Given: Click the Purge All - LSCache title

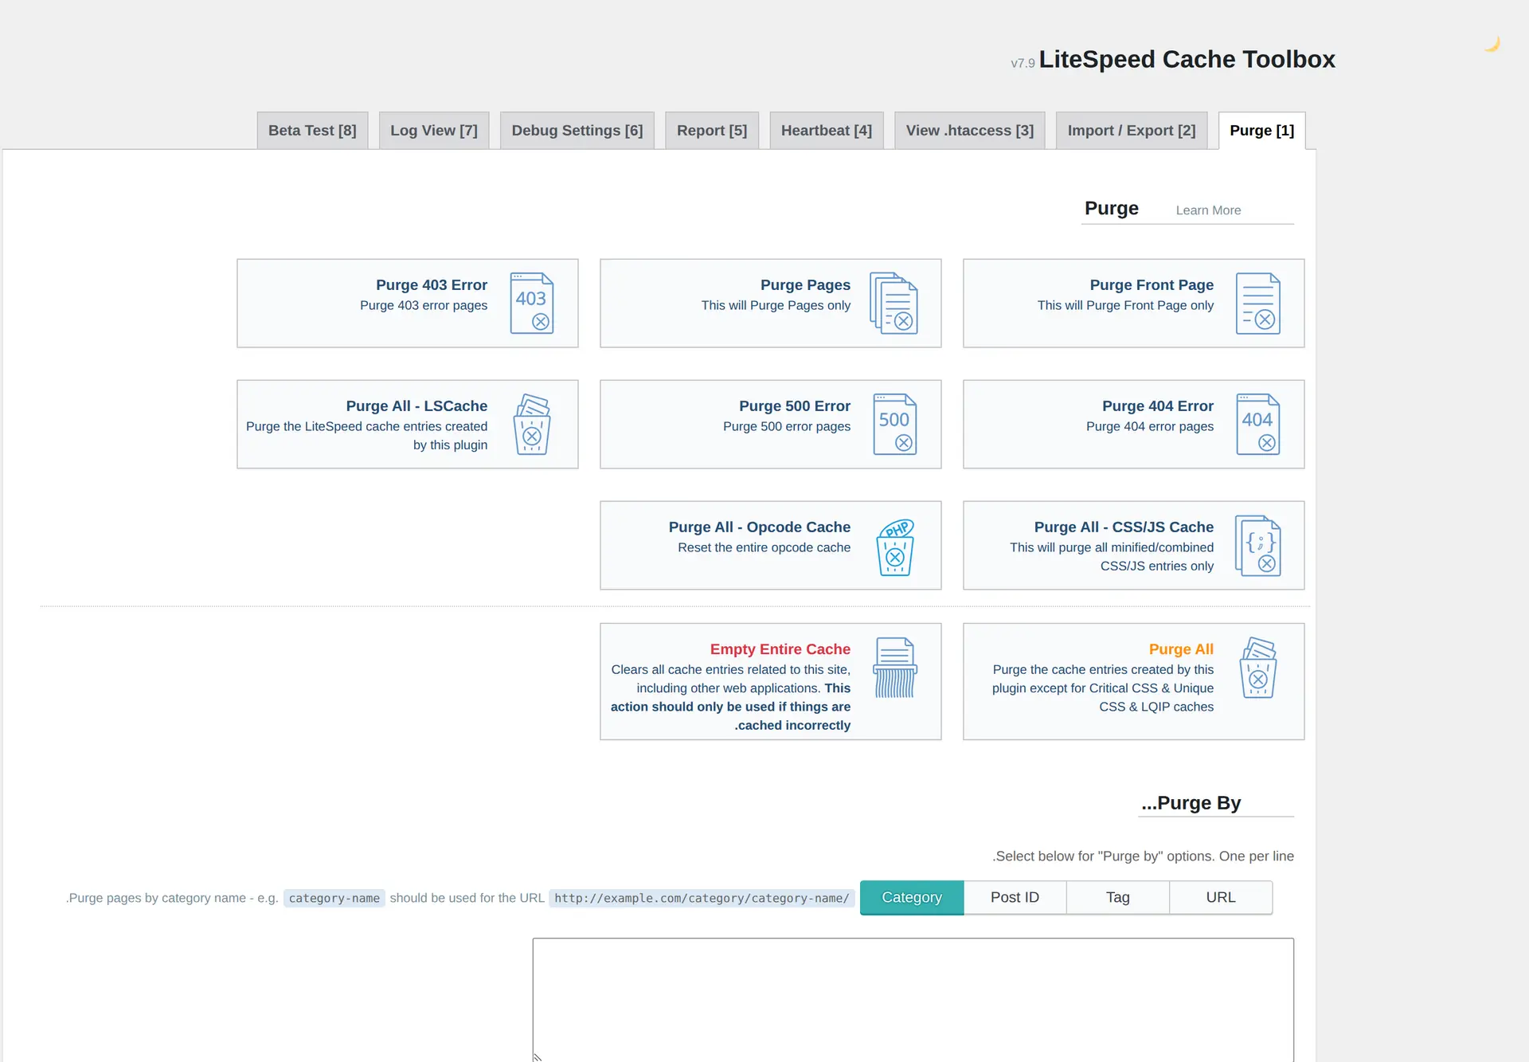Looking at the screenshot, I should (416, 406).
